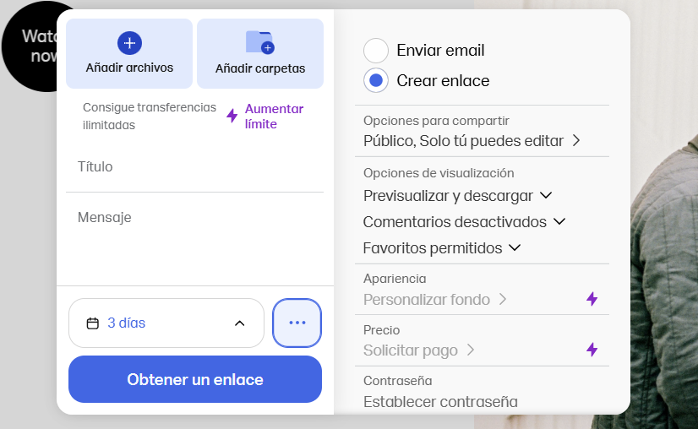Click the Contraseña section label
This screenshot has height=429, width=698.
coord(397,381)
